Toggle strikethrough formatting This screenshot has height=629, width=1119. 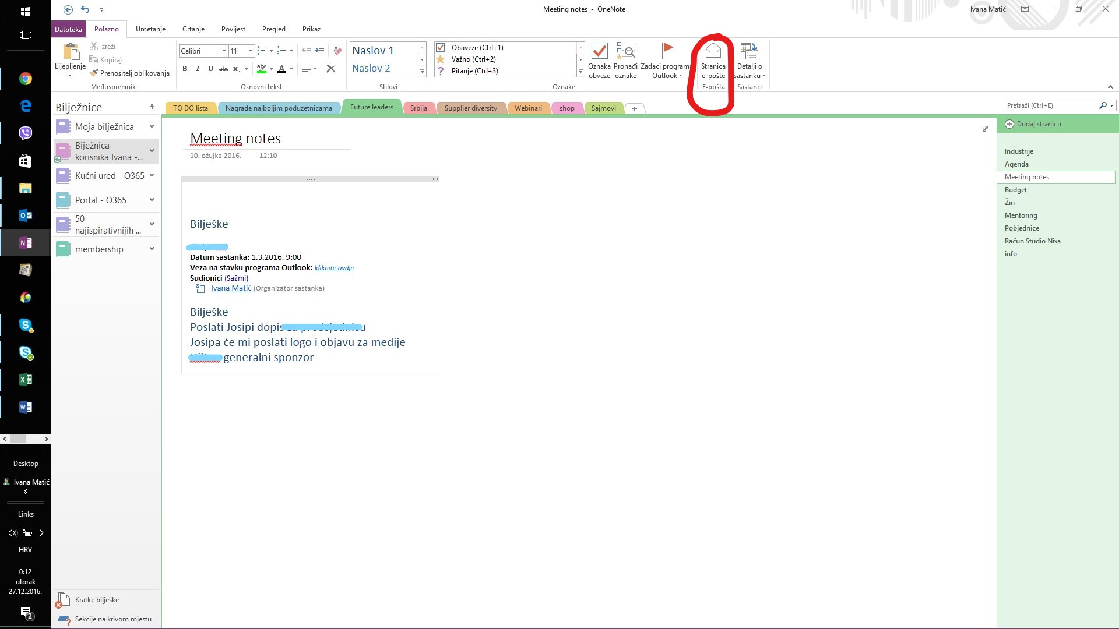(224, 69)
